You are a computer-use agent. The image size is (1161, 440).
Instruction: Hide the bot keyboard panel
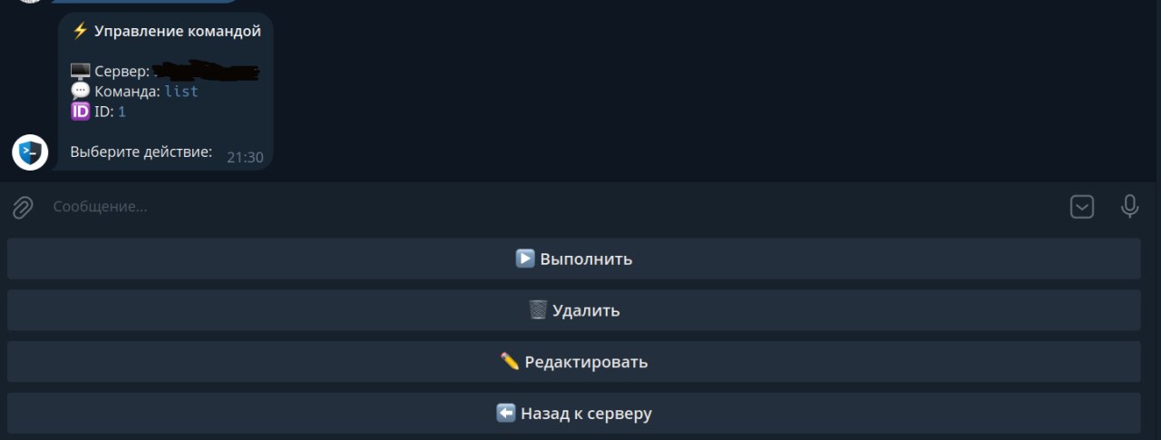tap(1082, 207)
